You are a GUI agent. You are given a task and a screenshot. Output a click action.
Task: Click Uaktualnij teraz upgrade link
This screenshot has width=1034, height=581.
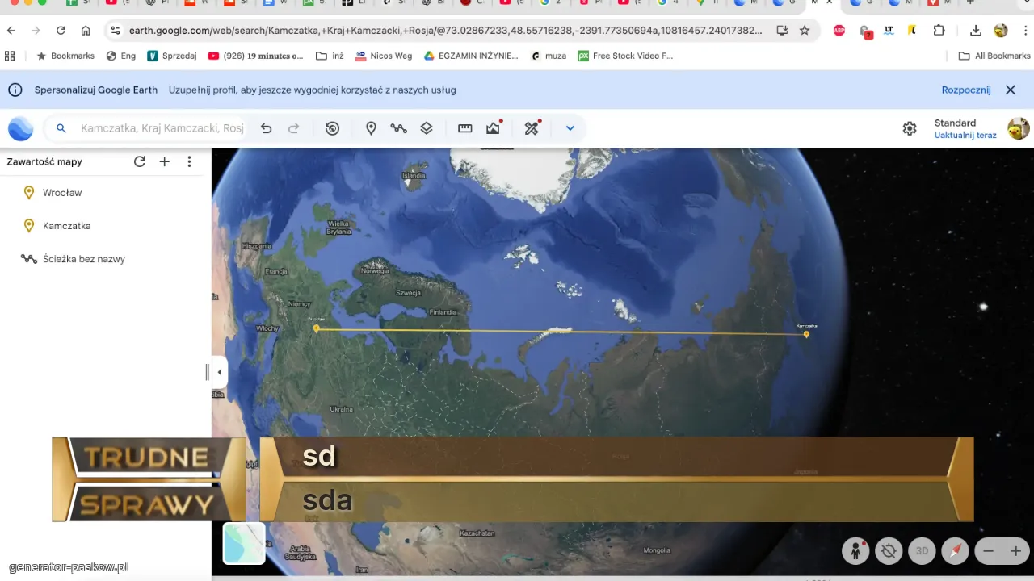coord(965,136)
